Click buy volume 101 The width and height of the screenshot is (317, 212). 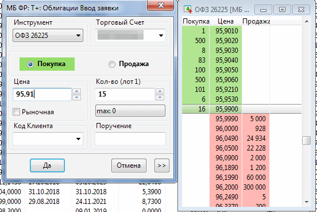click(200, 90)
